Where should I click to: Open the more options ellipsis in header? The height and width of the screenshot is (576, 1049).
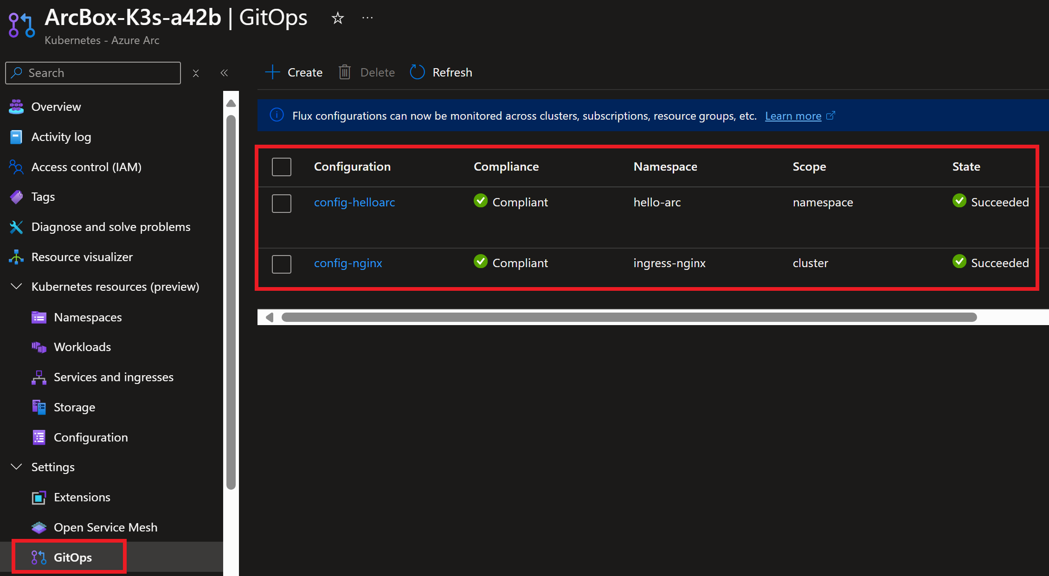pos(367,18)
